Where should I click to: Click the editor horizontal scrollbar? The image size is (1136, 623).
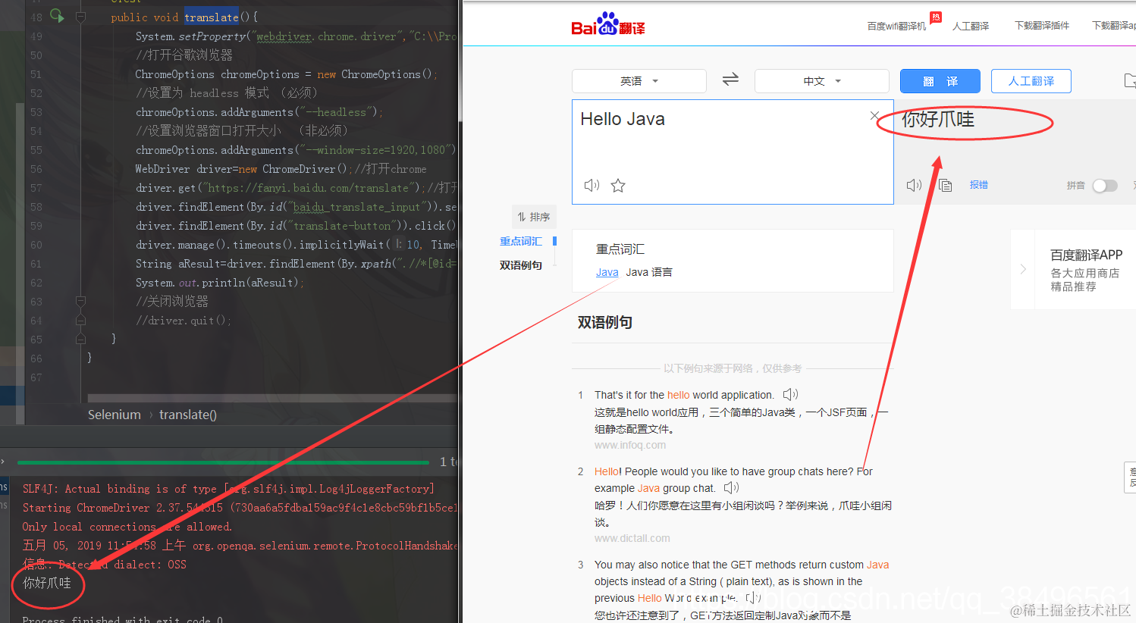coord(273,398)
